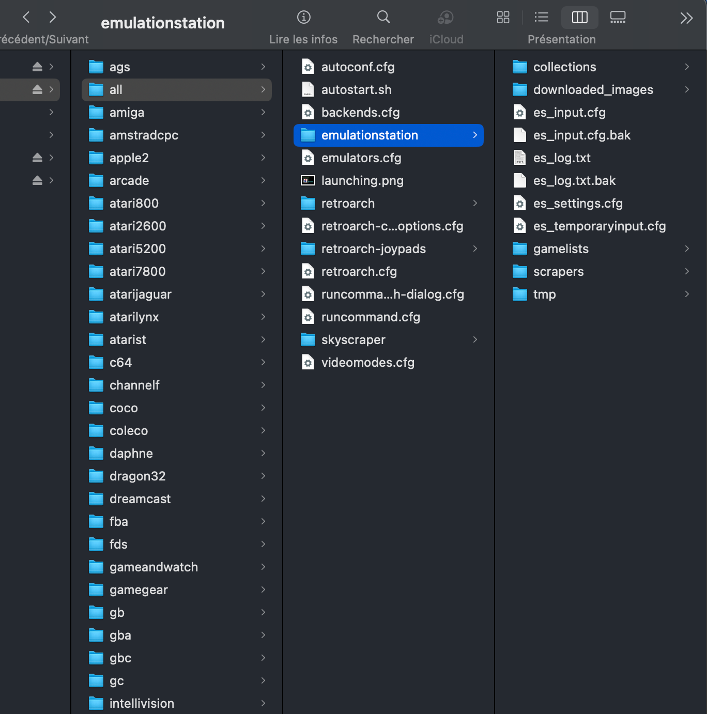Viewport: 707px width, 714px height.
Task: Eject the highlighted sidebar volume
Action: (37, 89)
